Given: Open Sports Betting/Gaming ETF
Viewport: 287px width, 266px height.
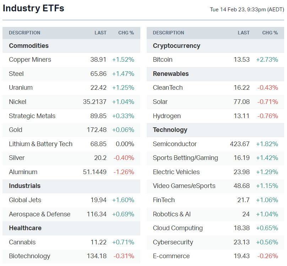Looking at the screenshot, I should click(185, 158).
